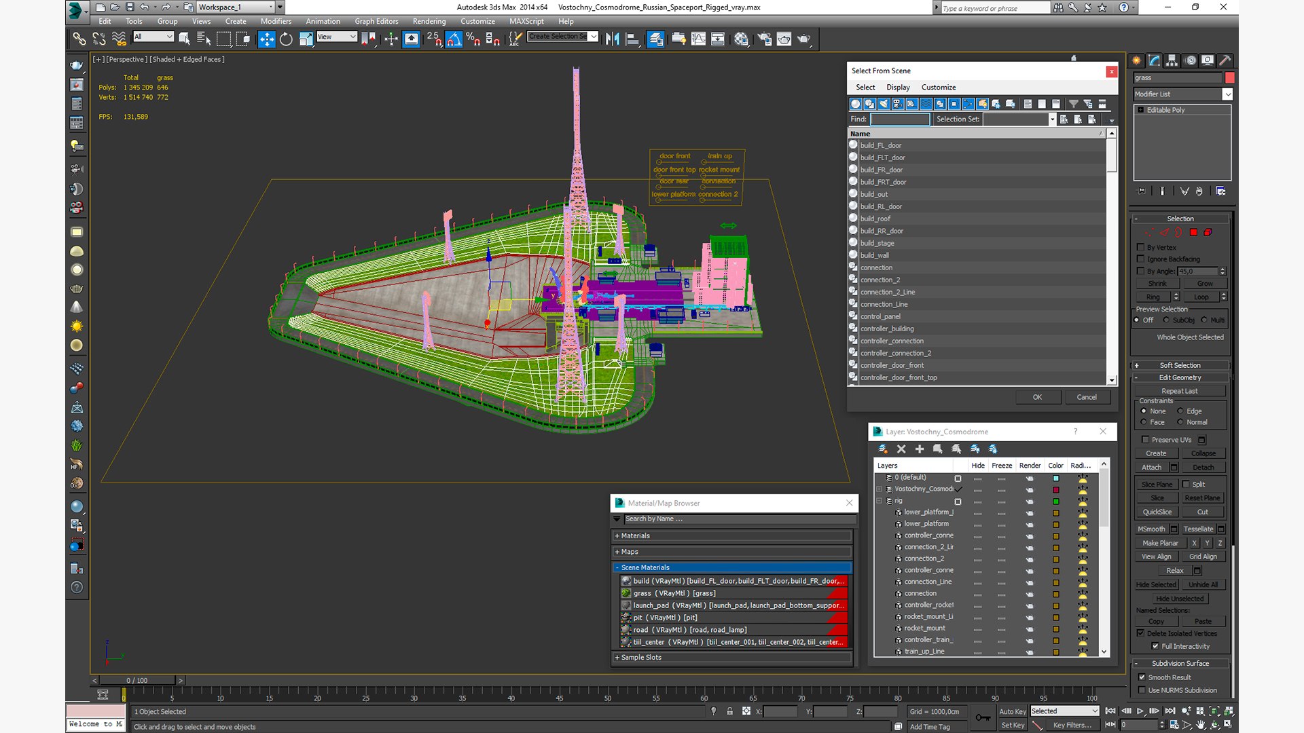1304x733 pixels.
Task: Click the QuickSlice button
Action: coord(1157,512)
